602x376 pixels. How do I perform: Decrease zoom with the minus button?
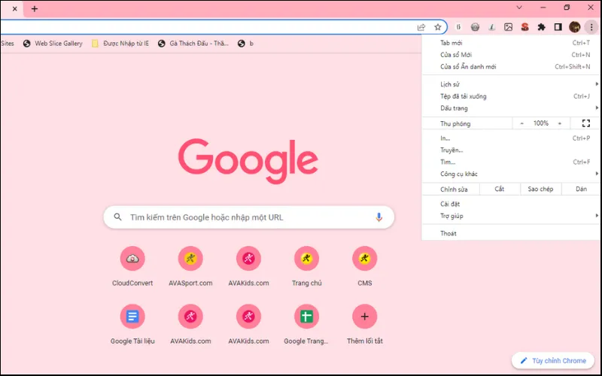point(521,123)
